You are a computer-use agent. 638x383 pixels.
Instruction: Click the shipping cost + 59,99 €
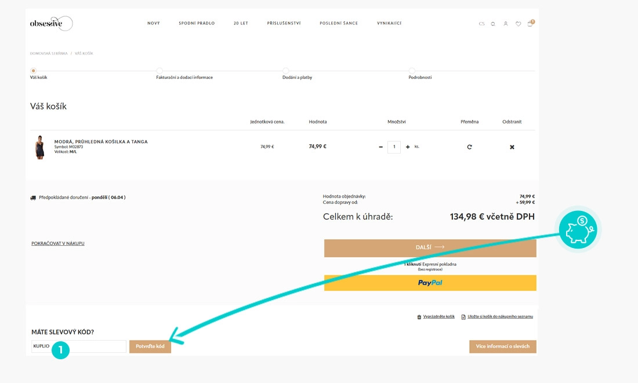click(525, 202)
